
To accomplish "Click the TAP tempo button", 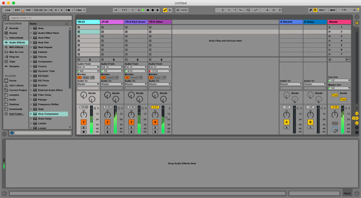I will [28, 10].
